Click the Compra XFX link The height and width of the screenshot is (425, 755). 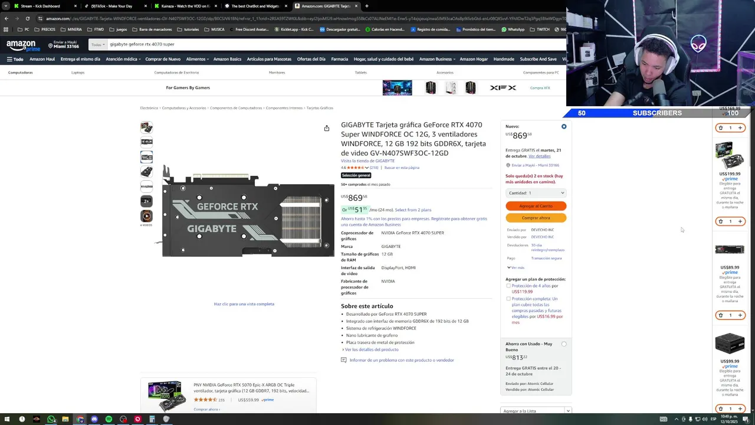pos(540,88)
